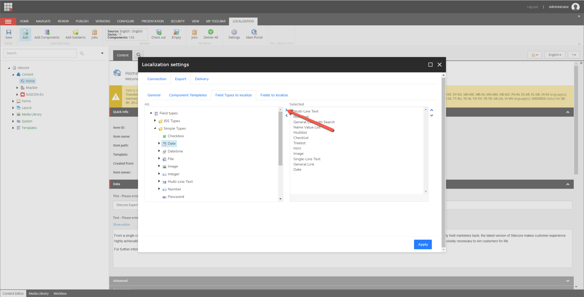Open the PUBLISH ribbon tab
This screenshot has width=584, height=297.
pyautogui.click(x=82, y=21)
